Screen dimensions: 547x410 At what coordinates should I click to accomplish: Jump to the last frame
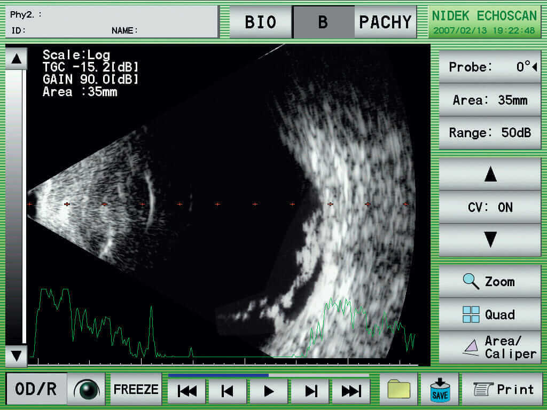point(351,391)
